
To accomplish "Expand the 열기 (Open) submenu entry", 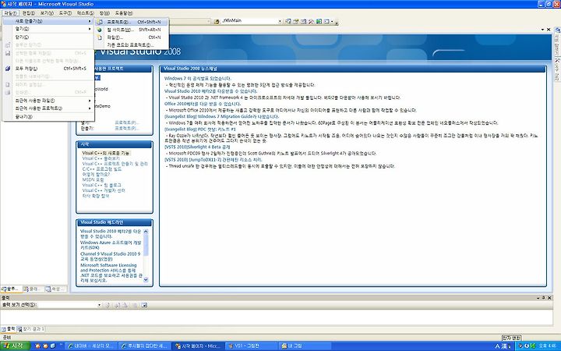I will point(48,29).
